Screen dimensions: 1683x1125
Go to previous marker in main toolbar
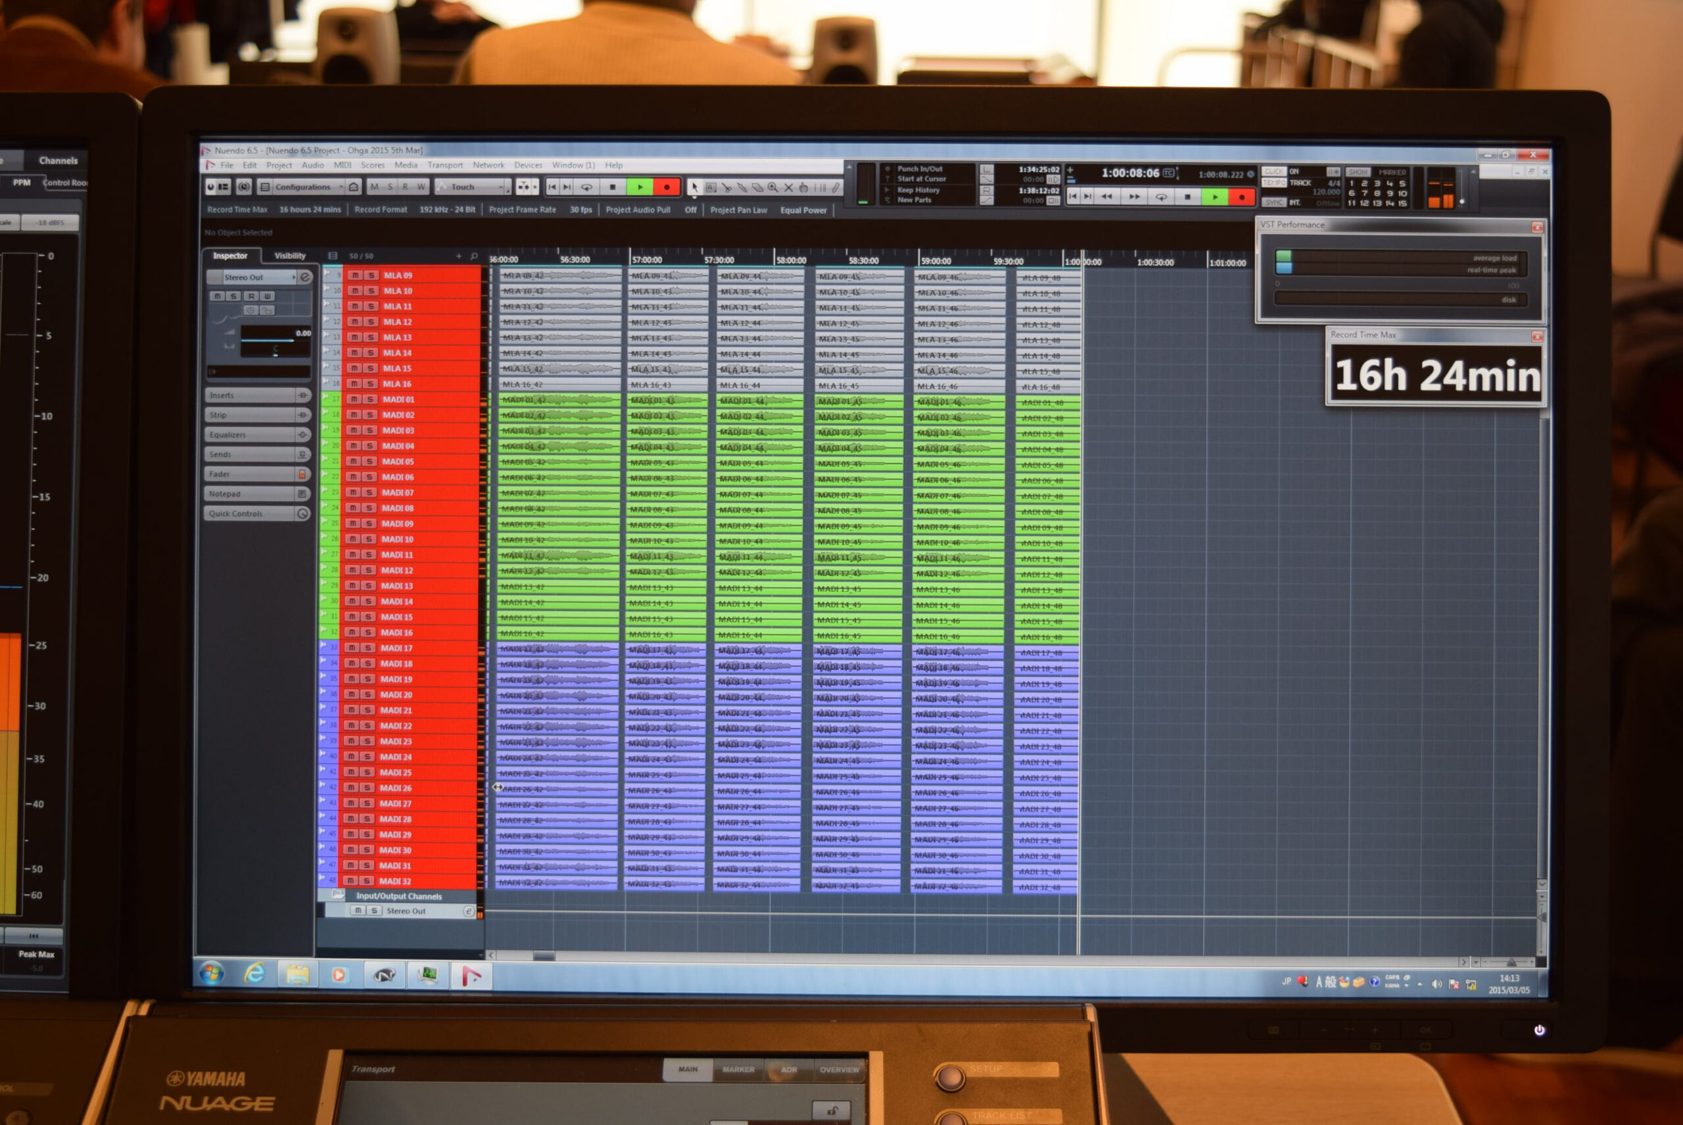[x=552, y=187]
